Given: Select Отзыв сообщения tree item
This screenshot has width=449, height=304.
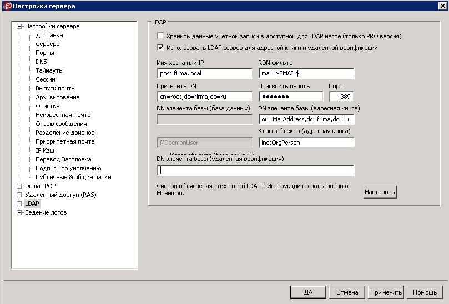Looking at the screenshot, I should click(61, 124).
